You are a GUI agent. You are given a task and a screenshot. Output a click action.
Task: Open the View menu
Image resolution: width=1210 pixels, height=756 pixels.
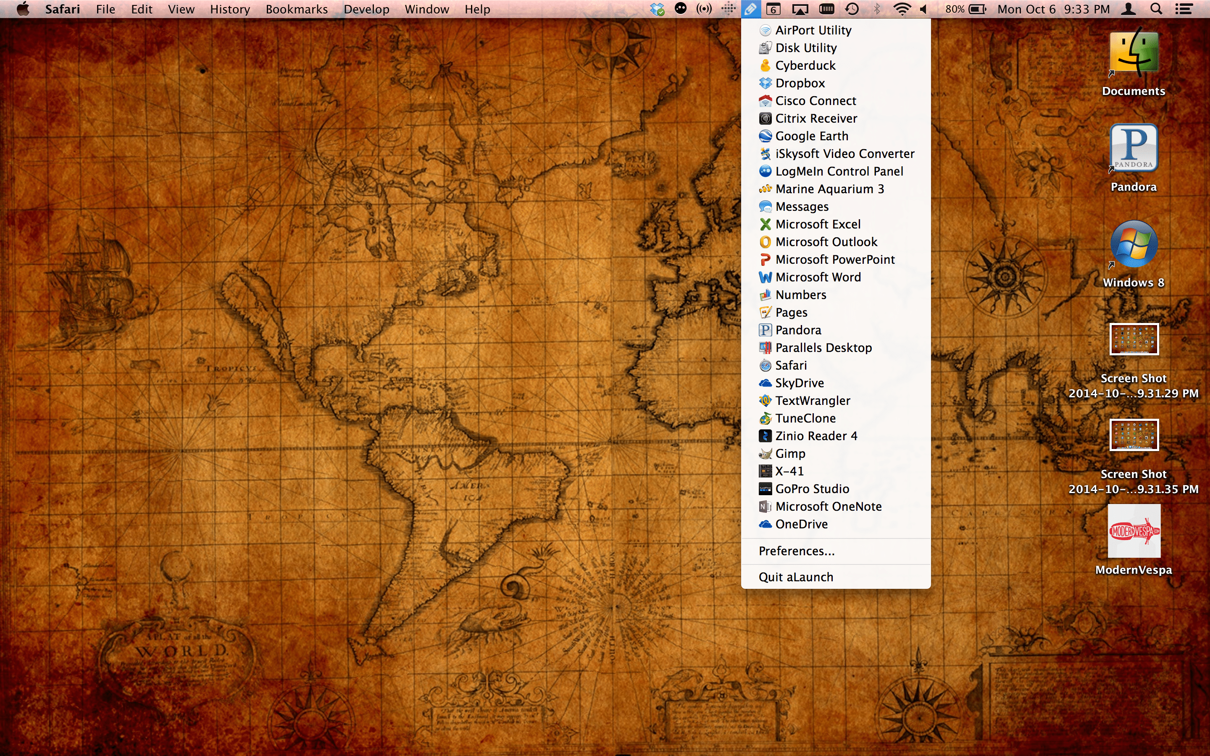pos(181,9)
